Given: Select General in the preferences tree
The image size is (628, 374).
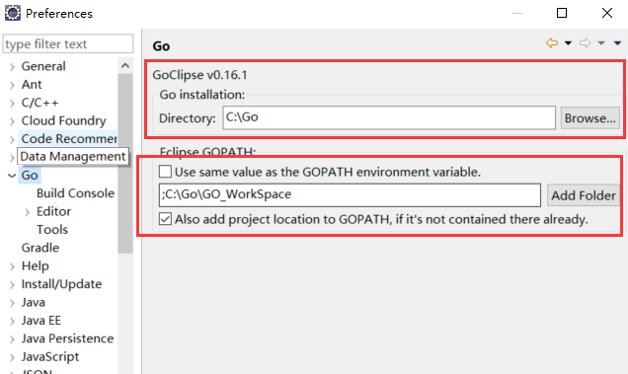Looking at the screenshot, I should point(43,66).
